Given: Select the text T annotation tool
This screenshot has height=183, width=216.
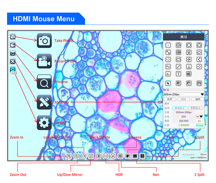Looking at the screenshot, I should (x=178, y=74).
